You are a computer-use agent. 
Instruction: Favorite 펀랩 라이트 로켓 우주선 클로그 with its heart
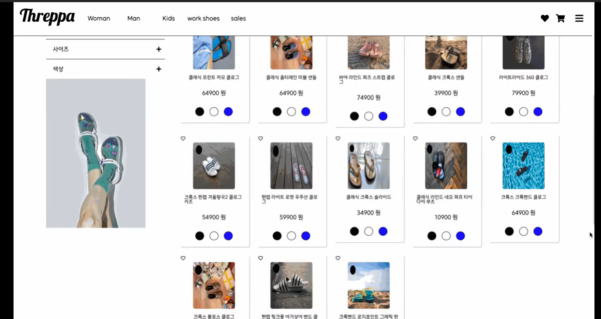pyautogui.click(x=261, y=139)
